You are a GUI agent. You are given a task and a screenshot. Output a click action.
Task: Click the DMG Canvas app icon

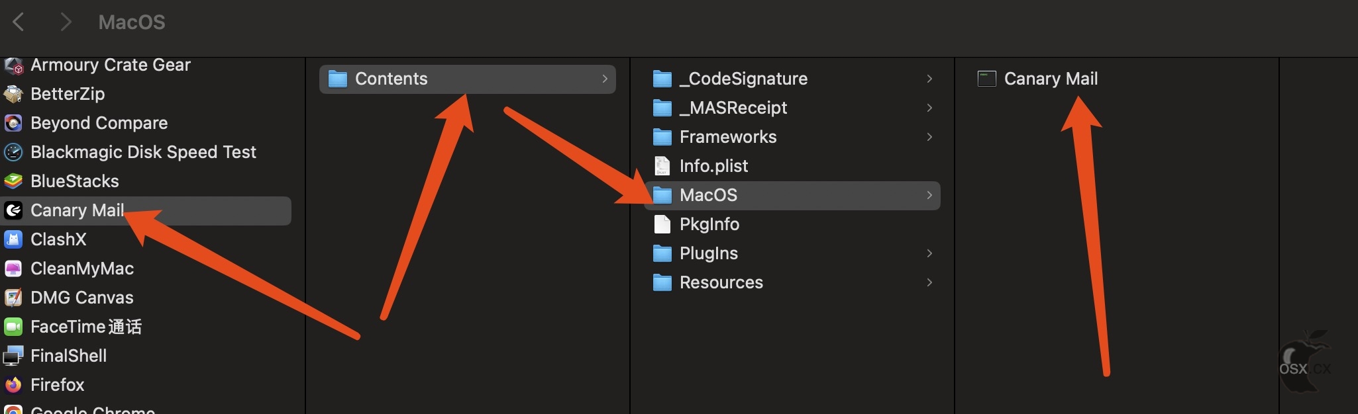pyautogui.click(x=13, y=298)
